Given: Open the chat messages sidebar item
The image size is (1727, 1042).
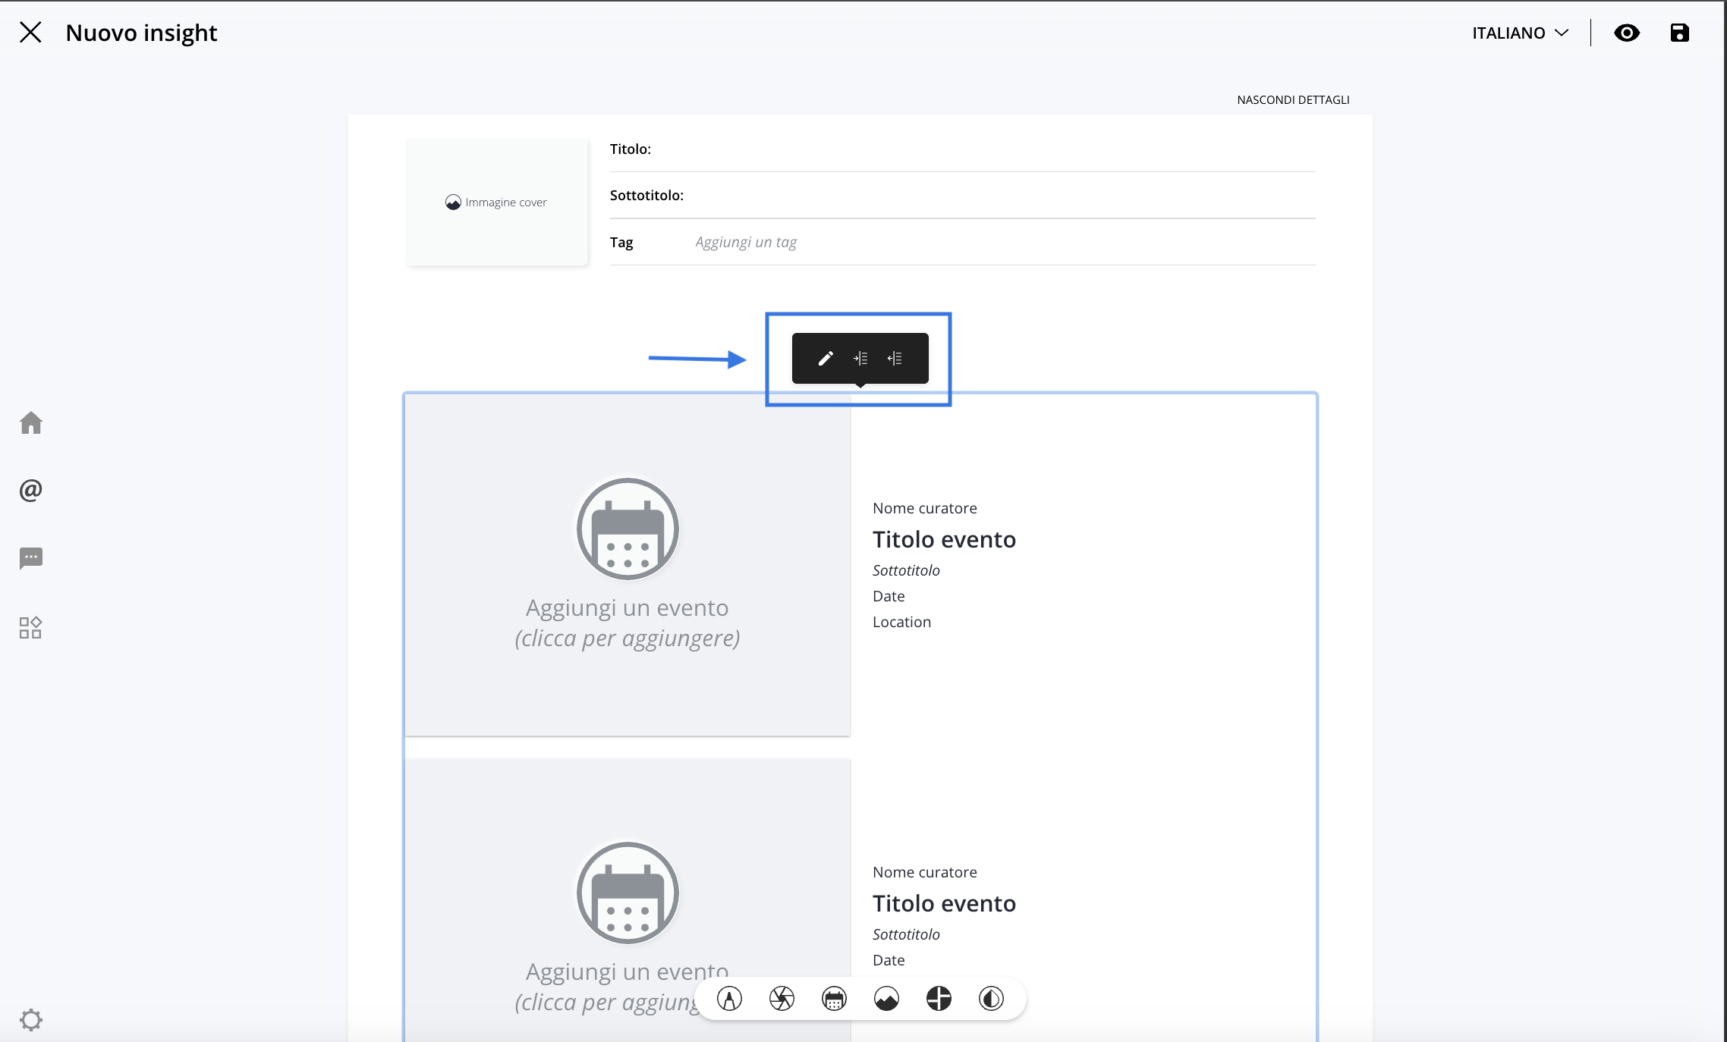Looking at the screenshot, I should [x=31, y=559].
